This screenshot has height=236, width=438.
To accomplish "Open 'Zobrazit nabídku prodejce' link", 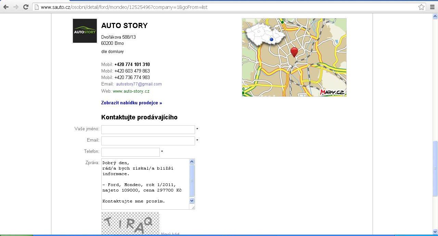I will pyautogui.click(x=131, y=103).
